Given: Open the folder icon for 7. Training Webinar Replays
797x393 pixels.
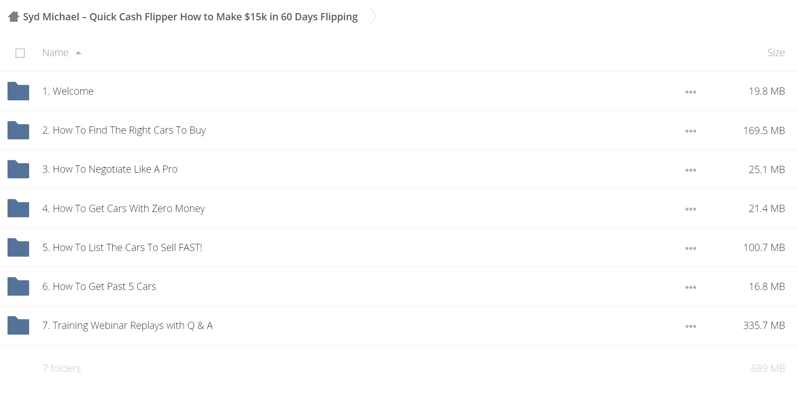Looking at the screenshot, I should [18, 325].
